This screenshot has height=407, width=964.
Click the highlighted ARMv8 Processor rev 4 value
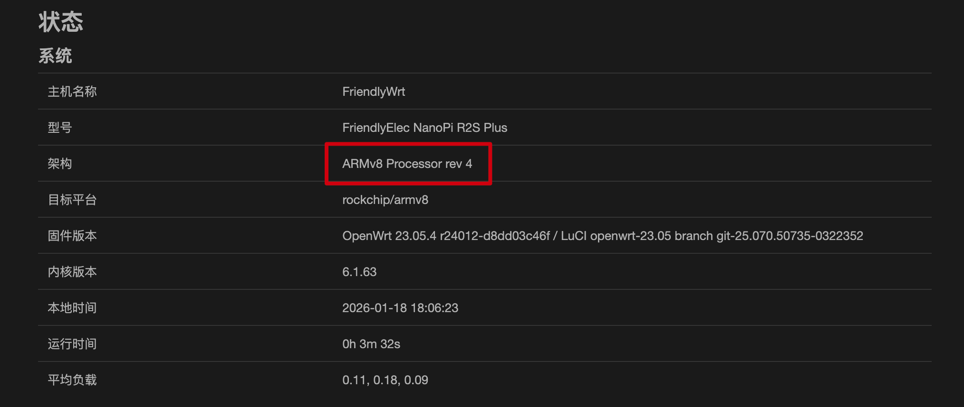pos(407,164)
